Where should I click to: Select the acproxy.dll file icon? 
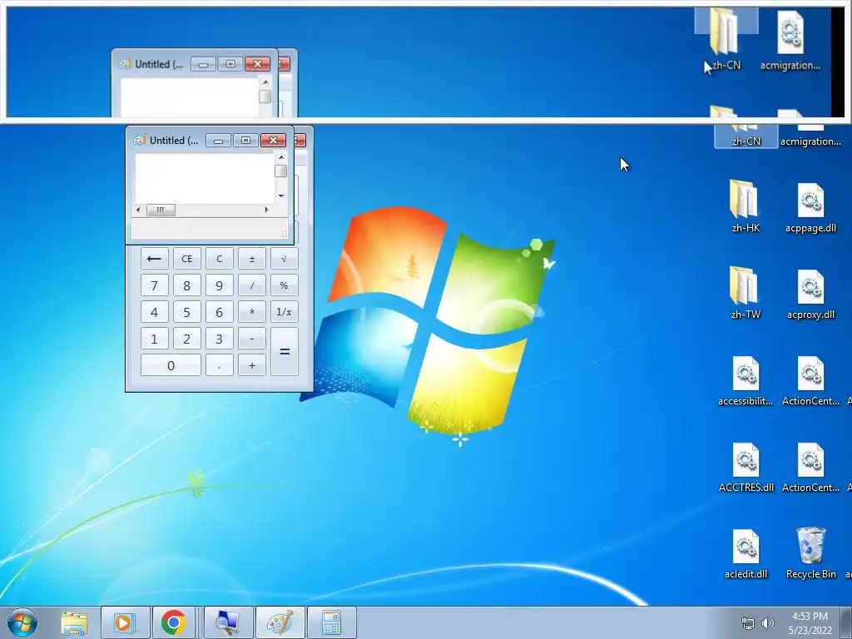point(810,294)
